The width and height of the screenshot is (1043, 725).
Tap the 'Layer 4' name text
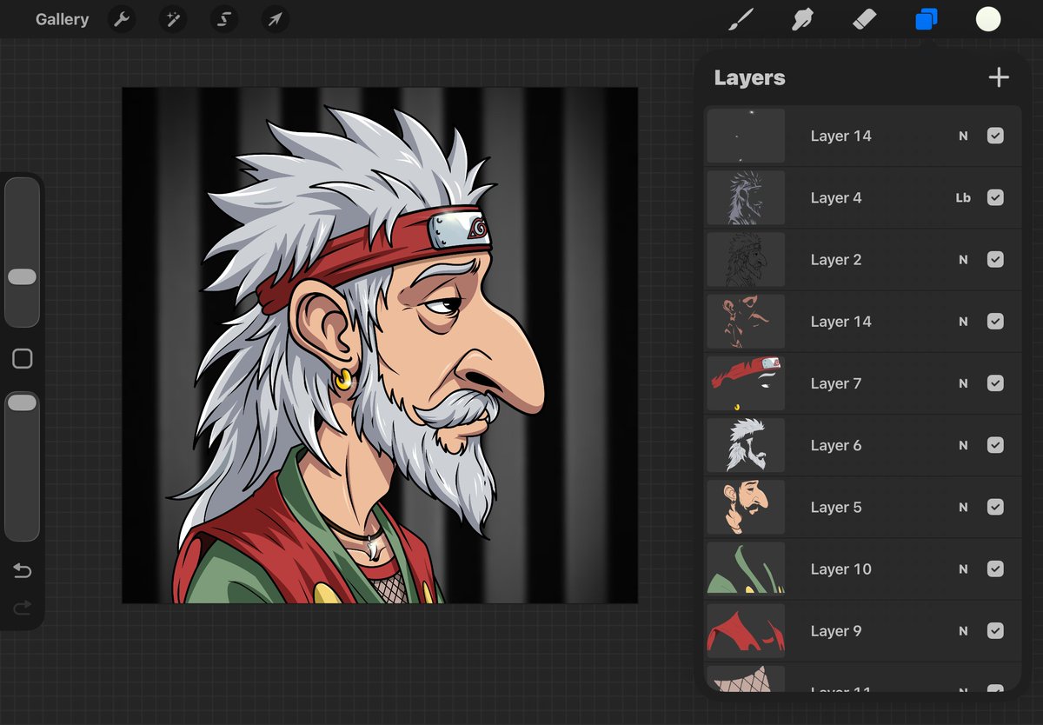pos(836,197)
